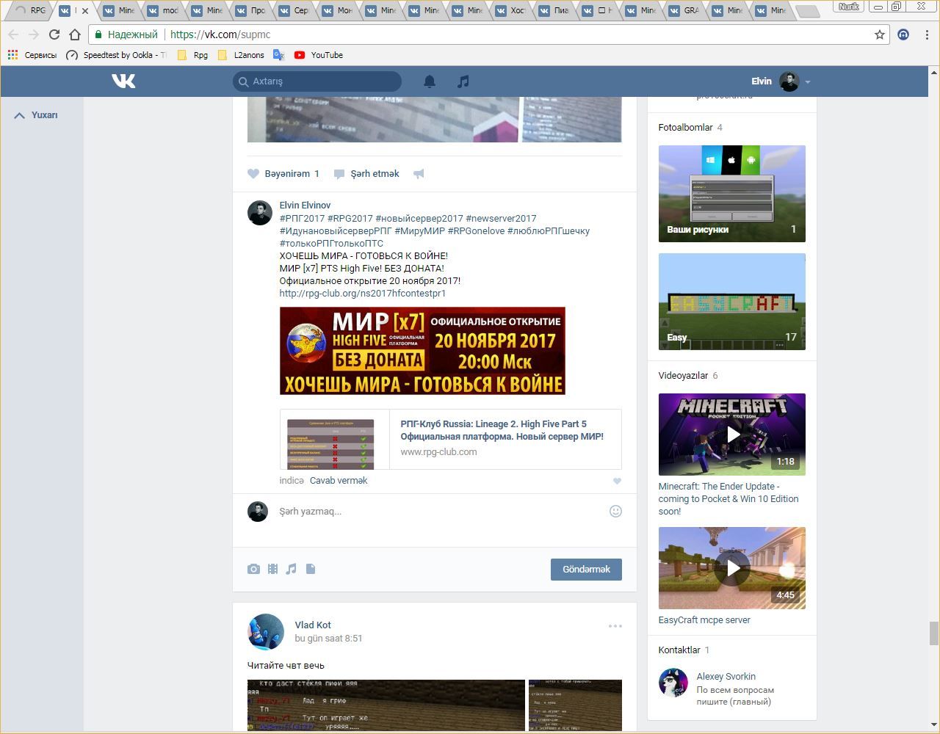The image size is (940, 734).
Task: Go to browser home page icon
Action: tap(74, 34)
